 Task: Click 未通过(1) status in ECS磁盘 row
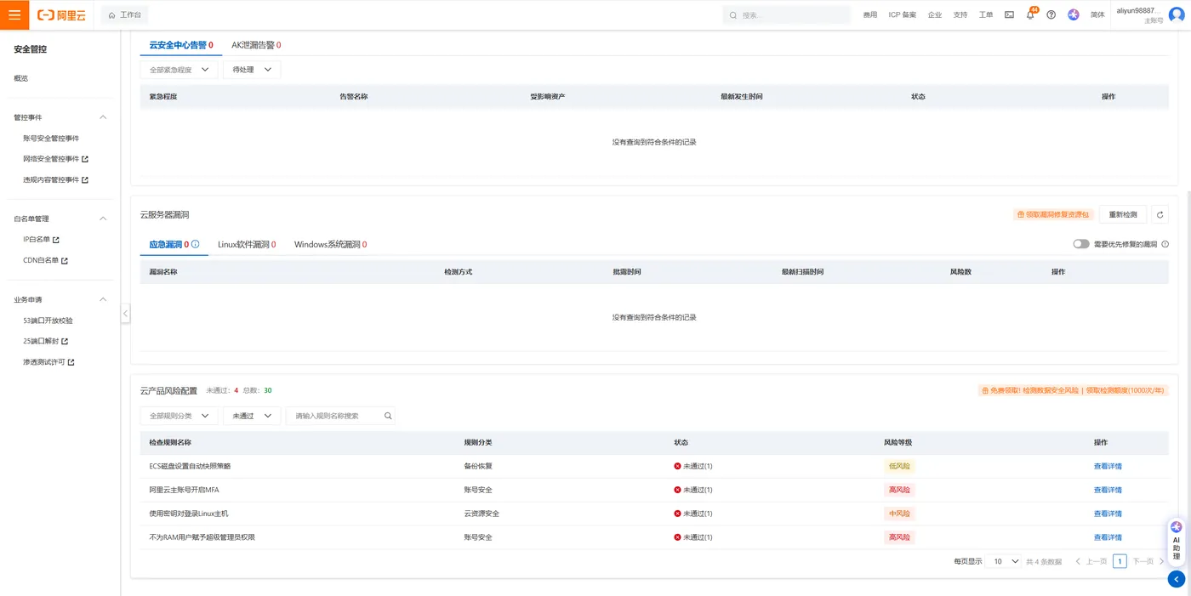(693, 466)
